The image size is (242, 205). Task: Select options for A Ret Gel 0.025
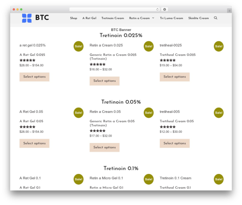(x=34, y=77)
